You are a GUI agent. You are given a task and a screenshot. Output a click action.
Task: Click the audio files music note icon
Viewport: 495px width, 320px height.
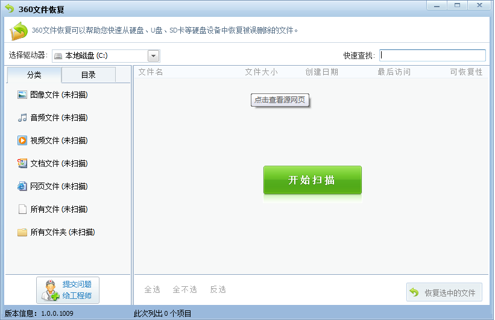click(22, 118)
